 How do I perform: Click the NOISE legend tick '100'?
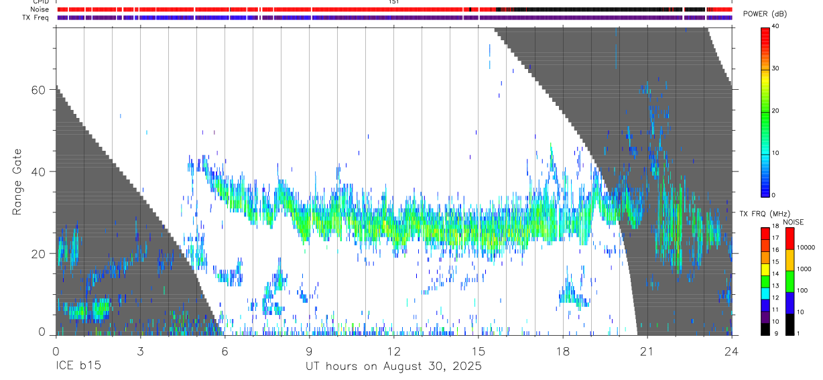802,291
